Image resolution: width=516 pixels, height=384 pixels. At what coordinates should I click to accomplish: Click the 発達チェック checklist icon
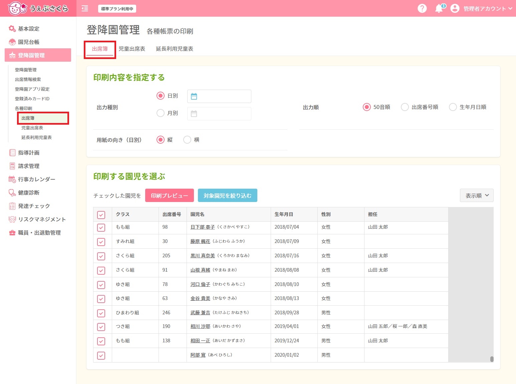click(12, 206)
